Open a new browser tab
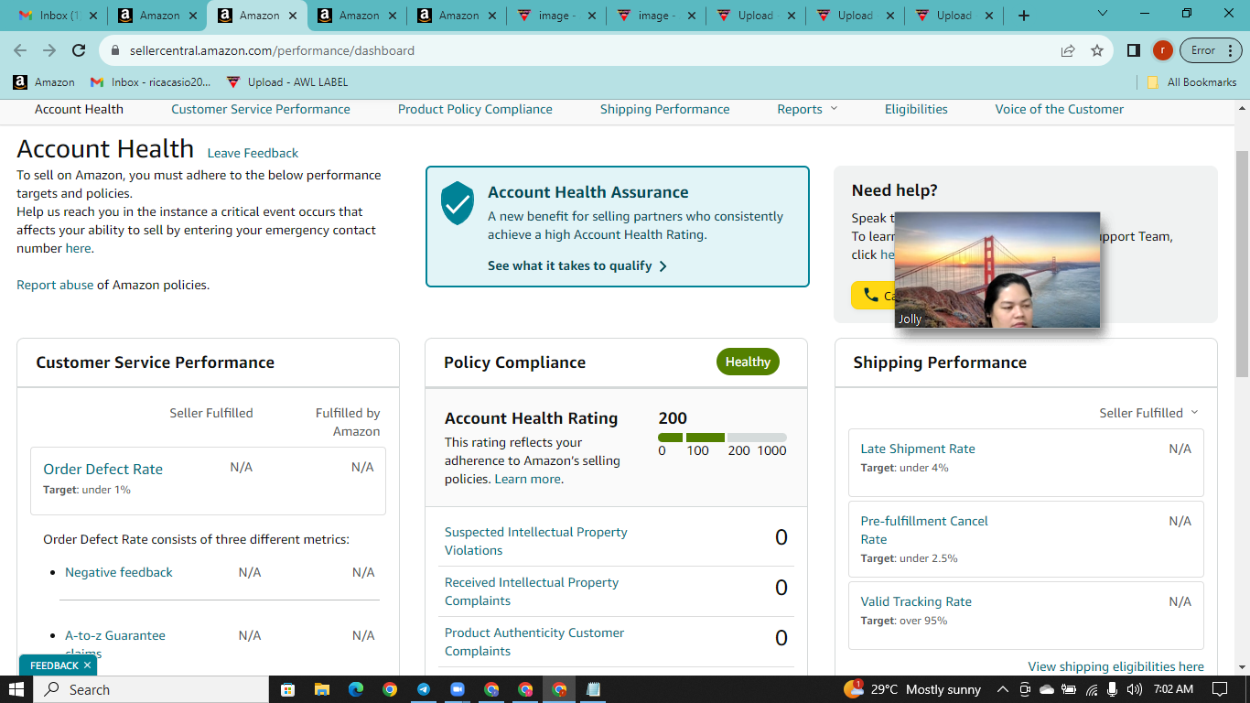Viewport: 1250px width, 703px height. pyautogui.click(x=1024, y=16)
